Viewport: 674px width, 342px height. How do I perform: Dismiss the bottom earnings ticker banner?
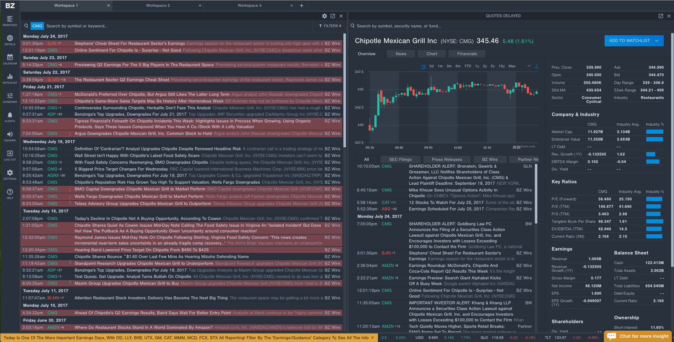point(373,338)
